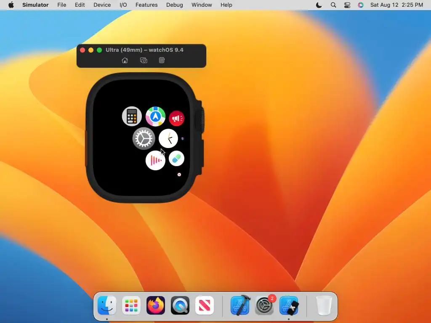Click the Ultra (49mm) – watchOS 9.4 title
The image size is (431, 323).
tap(145, 50)
